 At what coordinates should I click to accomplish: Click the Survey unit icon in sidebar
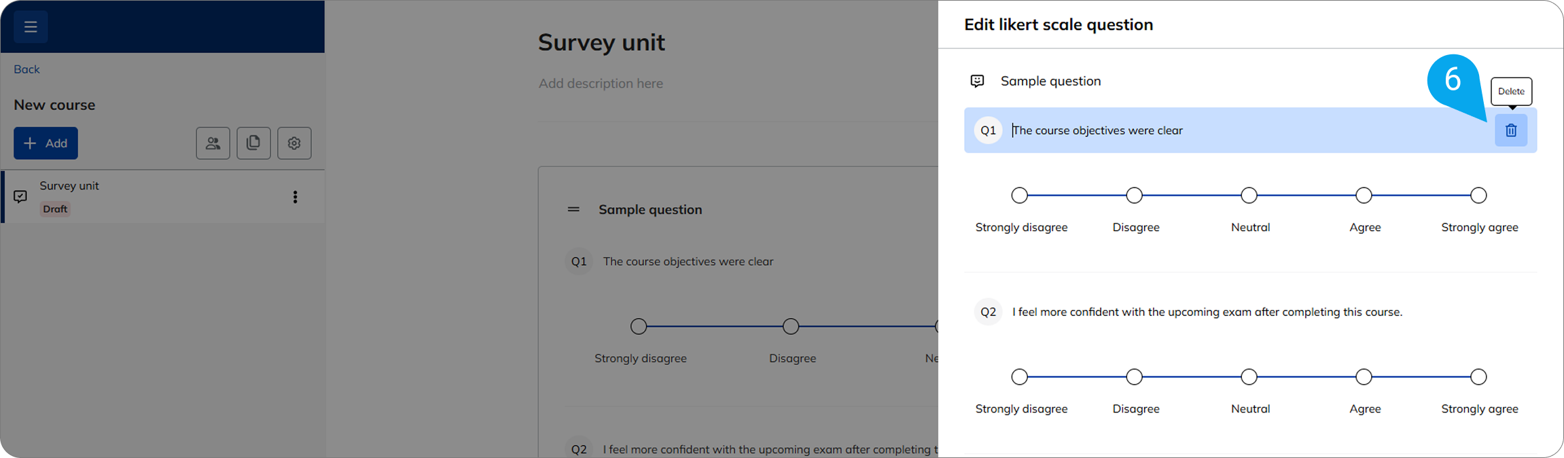coord(20,196)
